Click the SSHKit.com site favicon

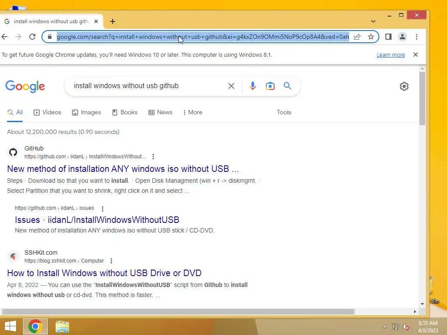(x=13, y=256)
